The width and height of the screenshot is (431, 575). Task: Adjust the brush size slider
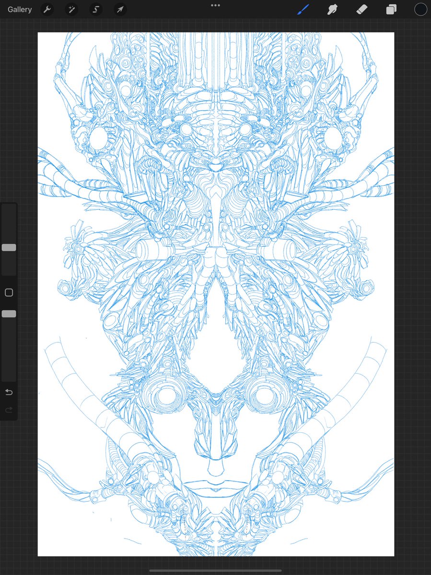pos(9,248)
